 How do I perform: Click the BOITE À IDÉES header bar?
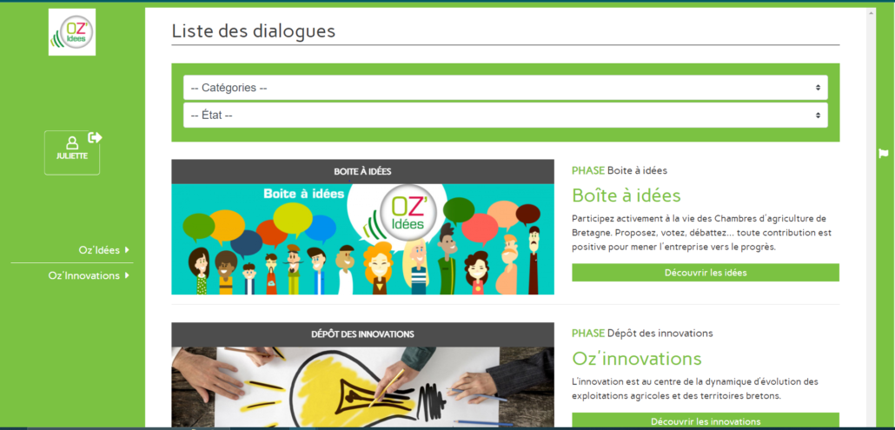[x=362, y=172]
